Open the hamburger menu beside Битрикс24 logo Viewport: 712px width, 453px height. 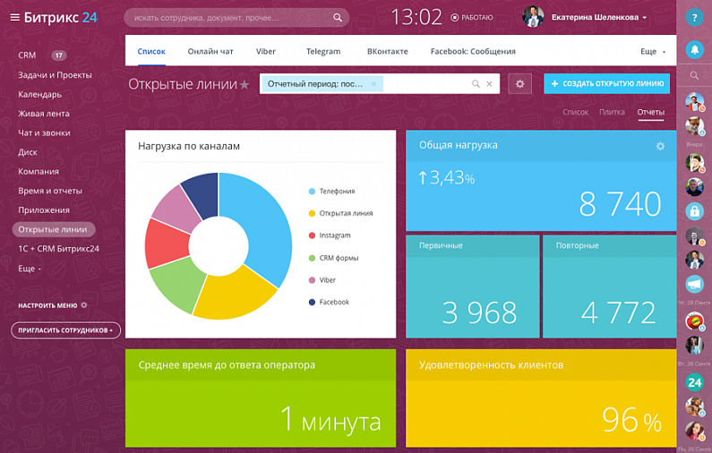[x=15, y=17]
